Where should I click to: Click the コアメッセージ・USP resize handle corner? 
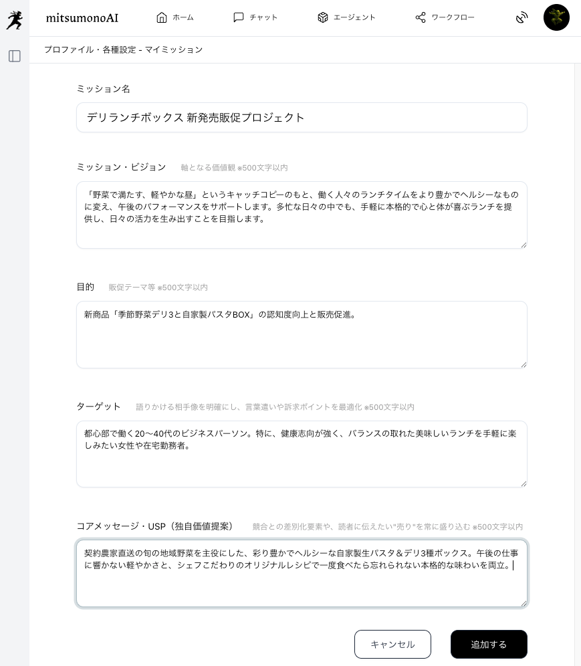pos(524,604)
